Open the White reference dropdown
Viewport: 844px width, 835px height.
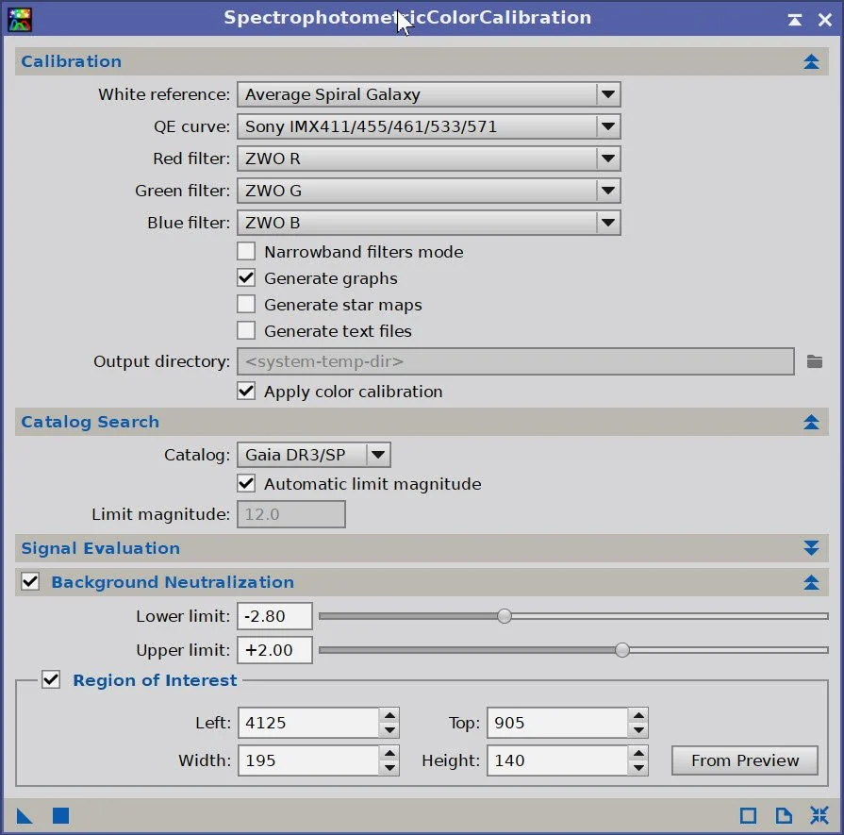point(429,94)
